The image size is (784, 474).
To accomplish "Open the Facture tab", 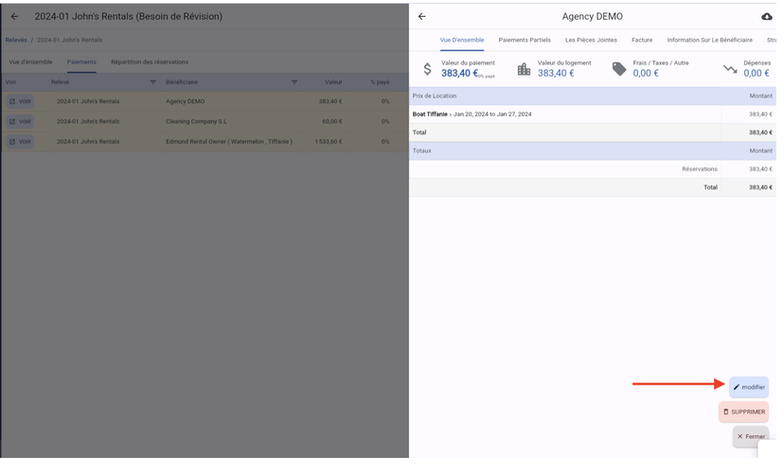I will pyautogui.click(x=642, y=40).
